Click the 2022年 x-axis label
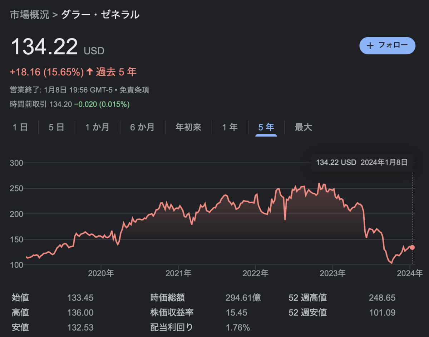Screen dimensions: 429x337 [255, 273]
